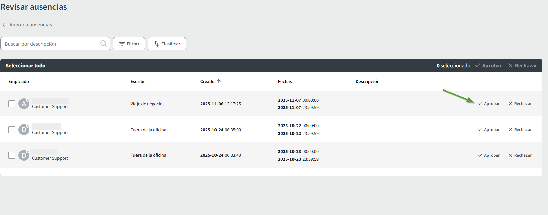Screen dimensions: 548x215
Task: Open the Clasificar sort options
Action: (167, 44)
